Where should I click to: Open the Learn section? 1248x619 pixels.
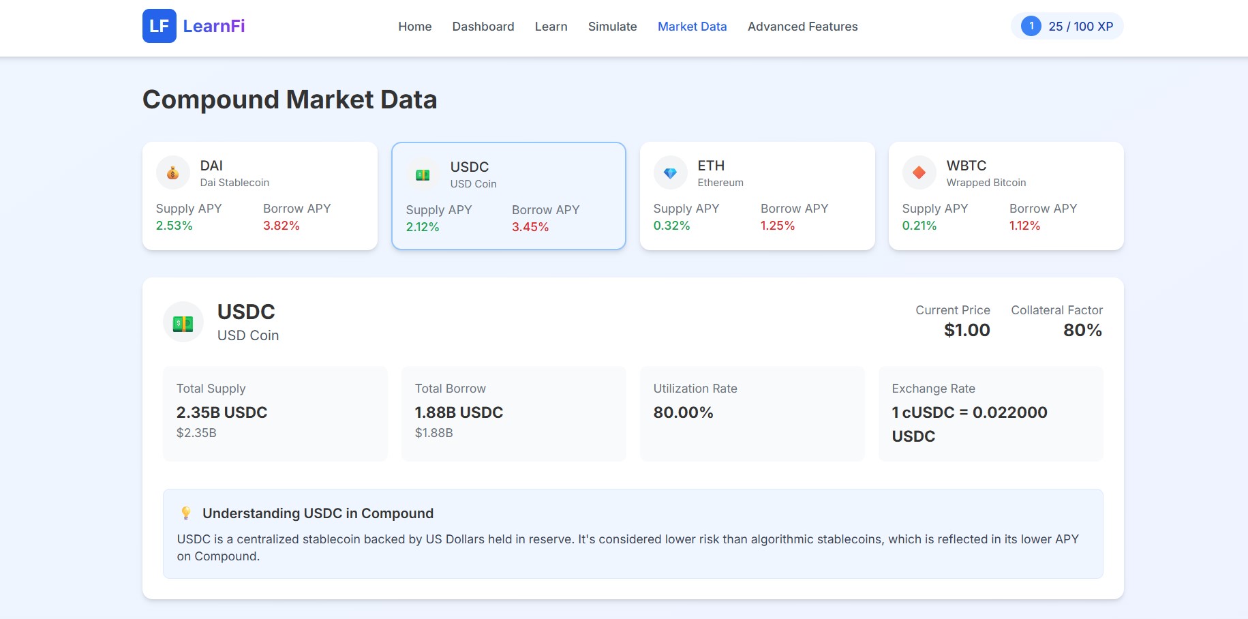551,27
